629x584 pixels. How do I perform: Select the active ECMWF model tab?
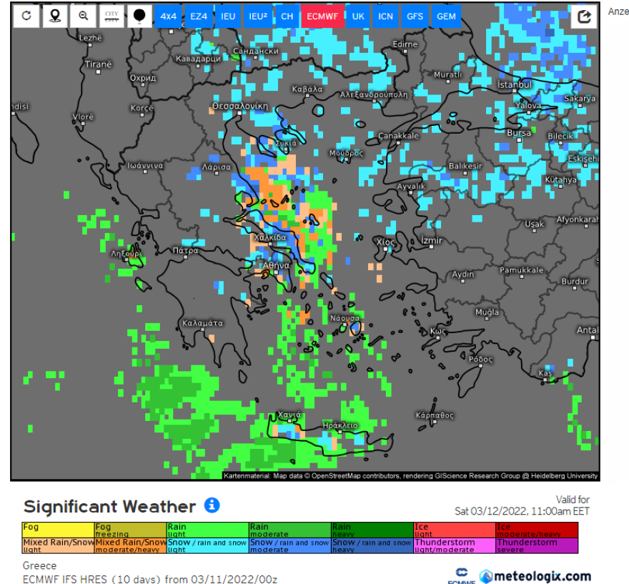322,16
